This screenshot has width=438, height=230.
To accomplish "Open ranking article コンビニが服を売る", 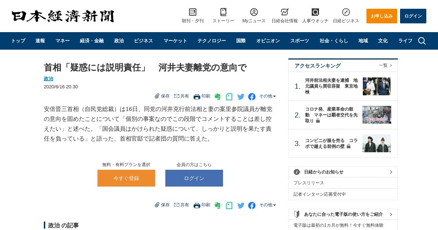I will point(331,143).
